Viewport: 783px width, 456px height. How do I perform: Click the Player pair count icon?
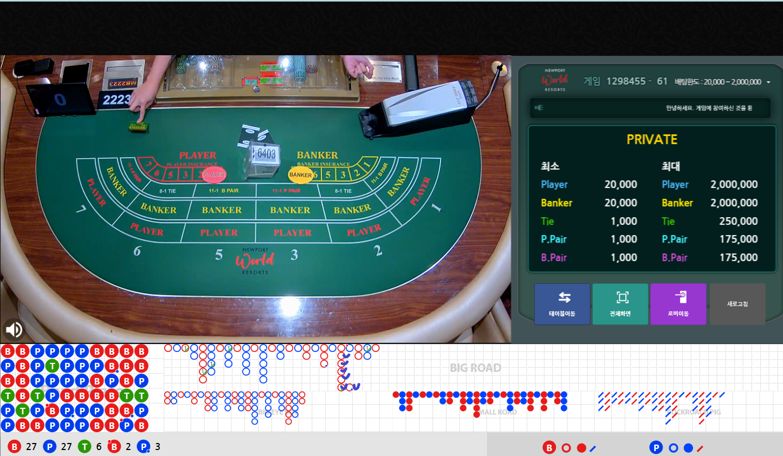click(x=144, y=447)
